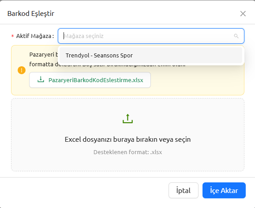
Task: Click the Aktif Mağaza label
Action: coord(34,36)
